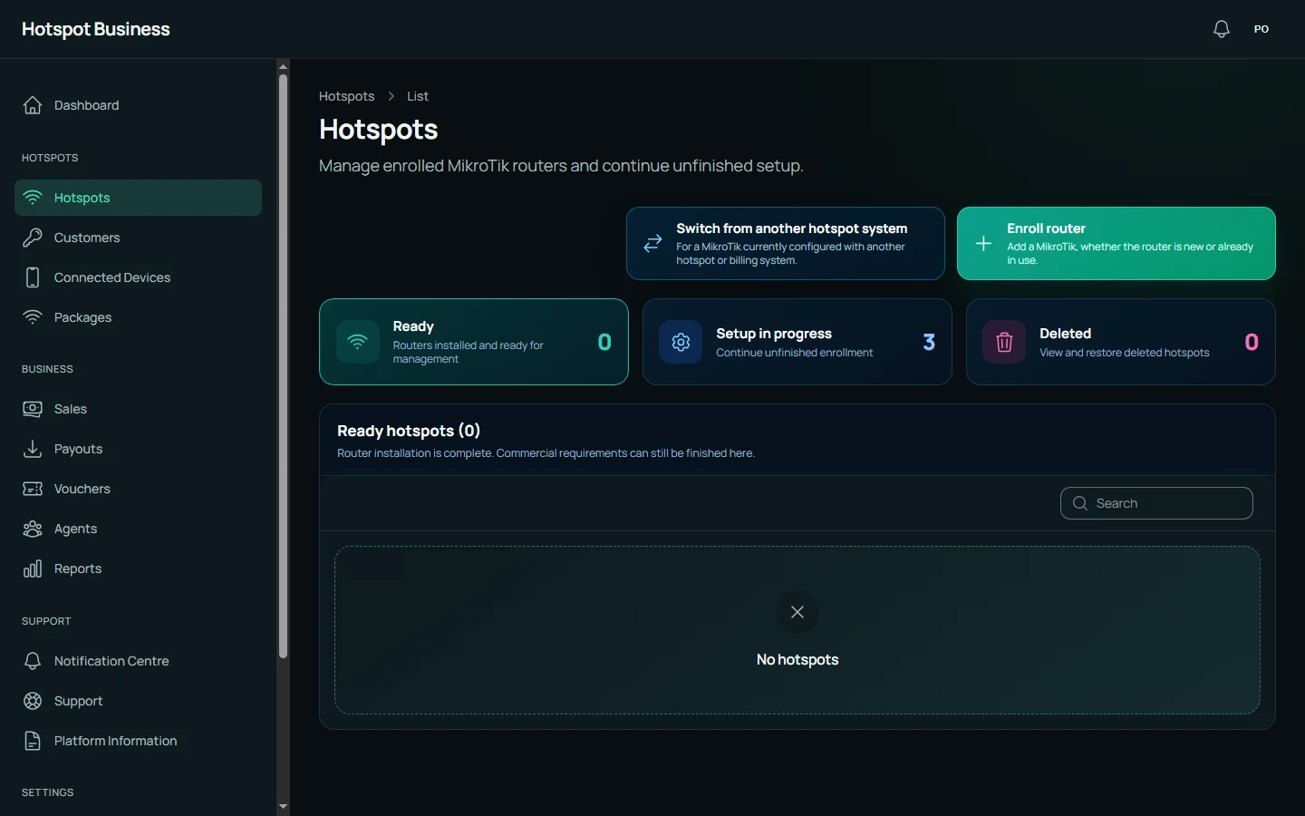Click Enroll router button
The width and height of the screenshot is (1305, 816).
click(x=1116, y=244)
